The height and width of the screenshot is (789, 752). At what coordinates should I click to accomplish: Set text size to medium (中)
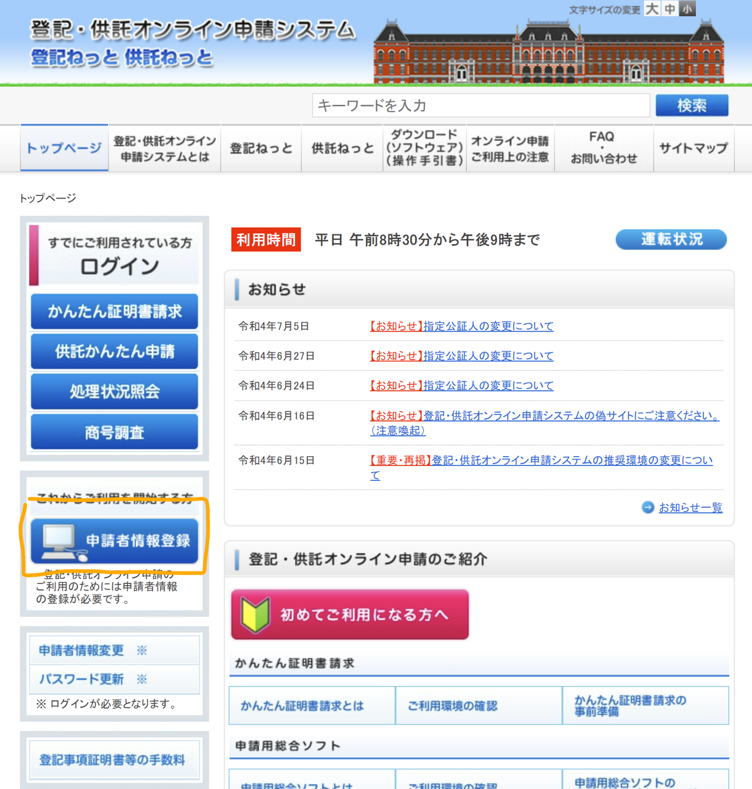(x=669, y=9)
